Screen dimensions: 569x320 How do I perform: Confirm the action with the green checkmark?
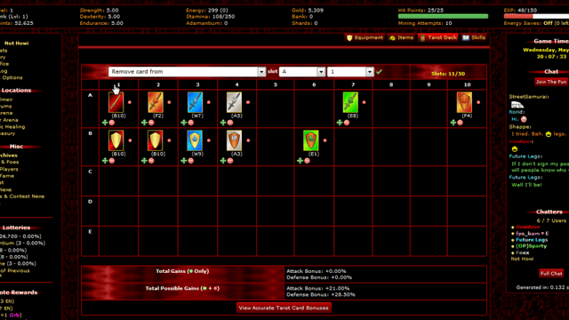pos(380,72)
